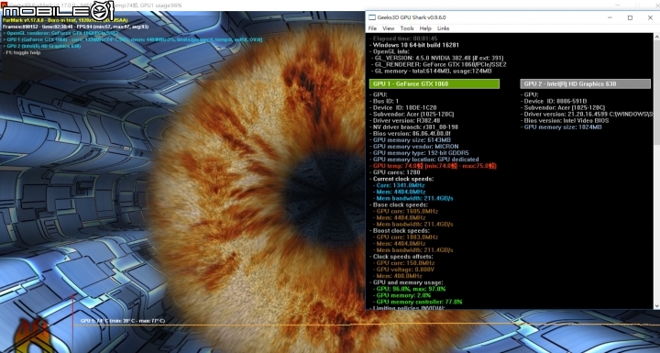Click the GPU Shark vertical scrollbar thumb
The width and height of the screenshot is (660, 353).
point(656,93)
